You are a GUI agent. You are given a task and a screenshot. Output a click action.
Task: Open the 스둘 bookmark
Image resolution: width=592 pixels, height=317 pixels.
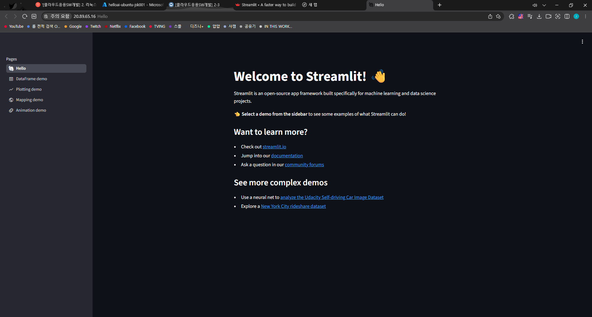(x=175, y=27)
